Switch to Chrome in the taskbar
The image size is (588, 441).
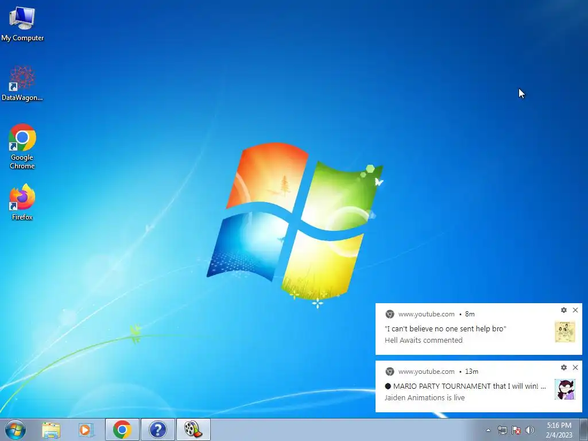pyautogui.click(x=122, y=430)
